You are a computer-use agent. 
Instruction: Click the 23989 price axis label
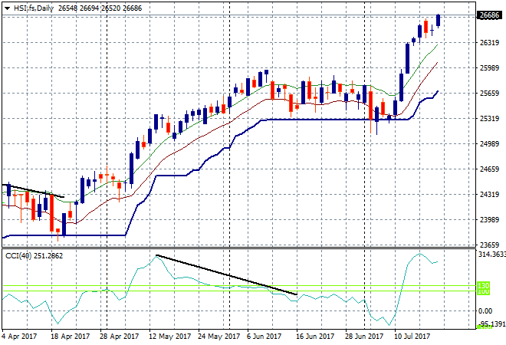click(489, 220)
